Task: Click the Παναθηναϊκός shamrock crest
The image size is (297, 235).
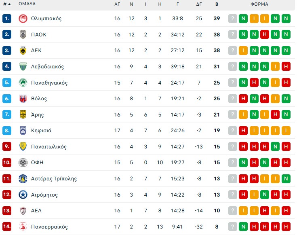Action: coord(23,83)
